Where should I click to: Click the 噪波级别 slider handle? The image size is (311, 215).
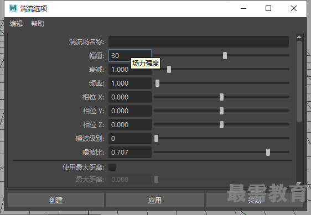(156, 139)
